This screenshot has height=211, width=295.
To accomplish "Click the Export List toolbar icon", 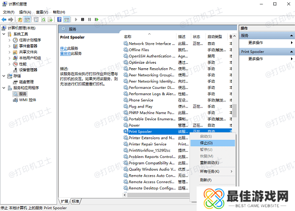I will pos(50,20).
